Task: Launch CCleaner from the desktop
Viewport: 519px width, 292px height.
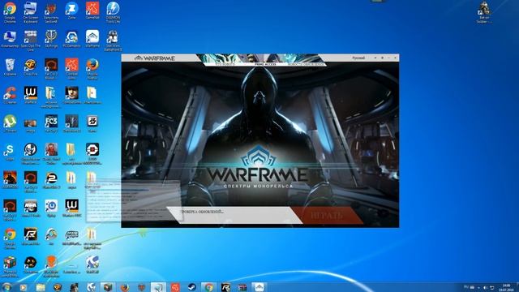Action: [10, 96]
